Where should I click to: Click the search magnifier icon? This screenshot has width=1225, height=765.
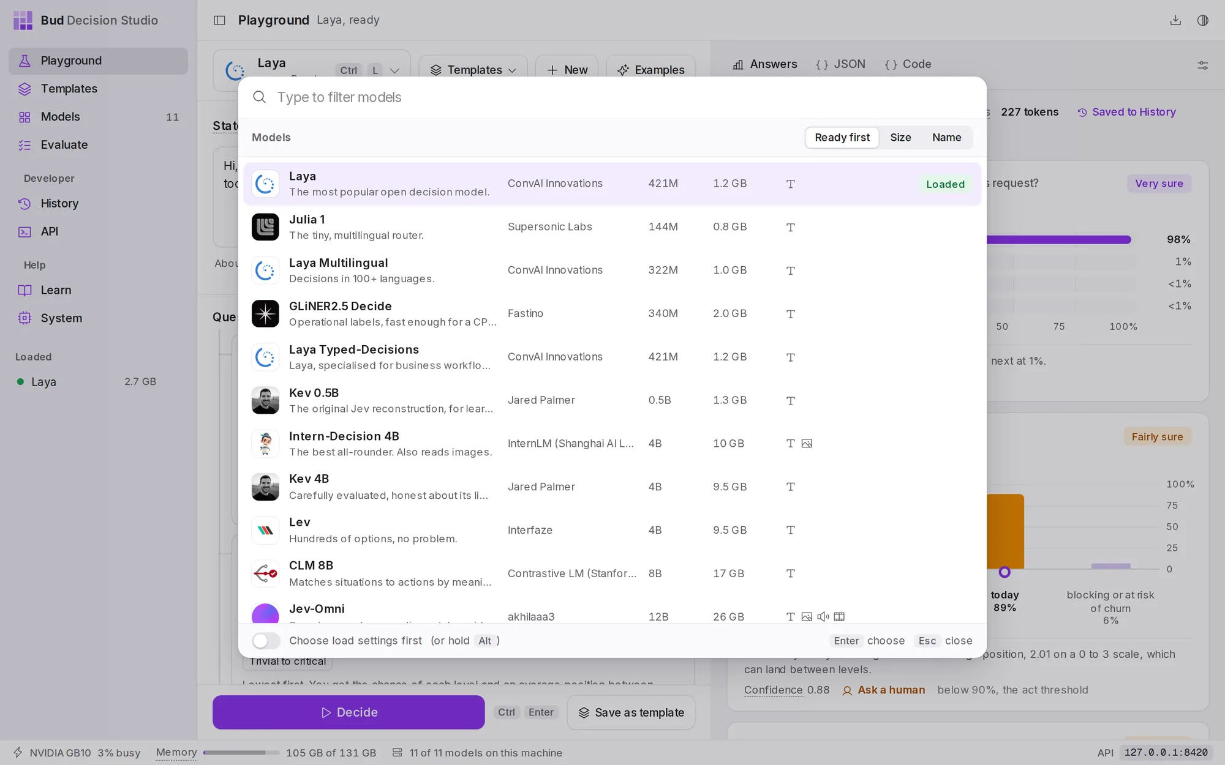pos(260,97)
